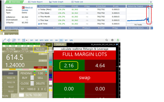Viewport: 164px width, 102px height.
Task: Select the Text label tool
Action: (x=19, y=40)
